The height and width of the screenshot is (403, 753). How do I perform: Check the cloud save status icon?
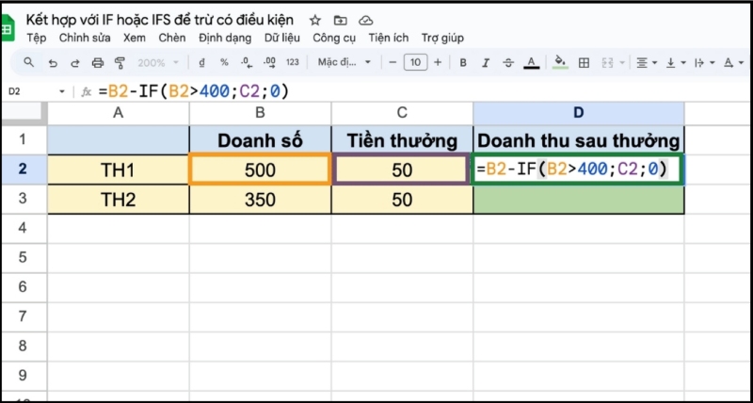[x=366, y=20]
